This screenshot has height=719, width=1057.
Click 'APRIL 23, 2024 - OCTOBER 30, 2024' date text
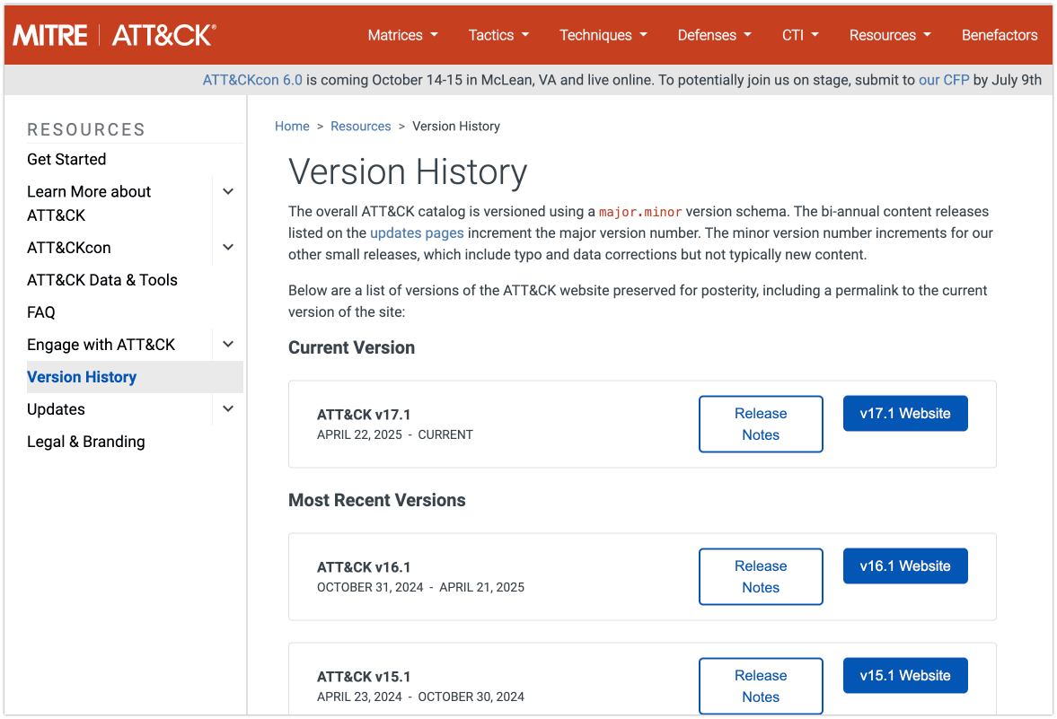click(x=420, y=697)
